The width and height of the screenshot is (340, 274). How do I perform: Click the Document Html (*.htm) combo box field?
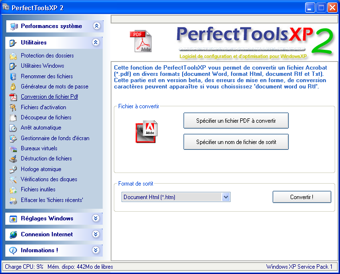[x=176, y=197]
